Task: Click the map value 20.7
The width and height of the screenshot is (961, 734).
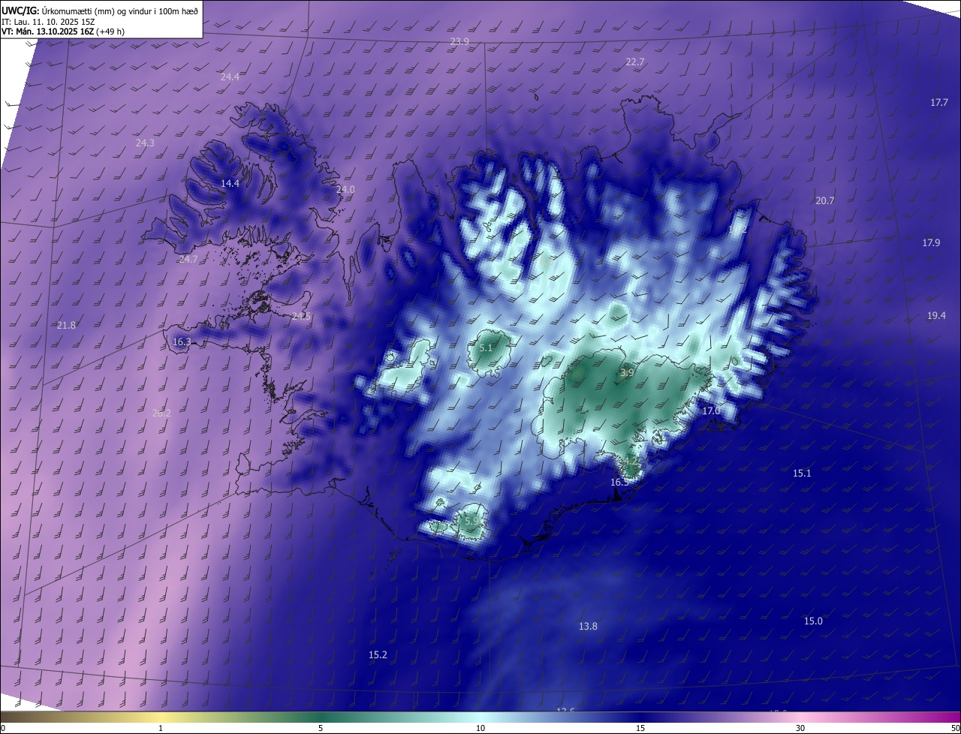Action: 825,201
